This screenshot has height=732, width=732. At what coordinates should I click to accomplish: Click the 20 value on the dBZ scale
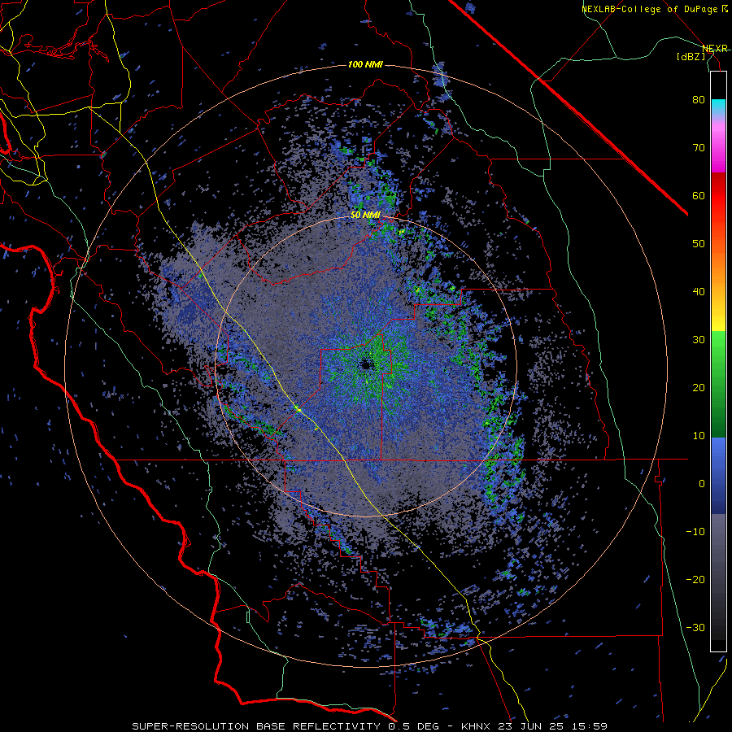[699, 387]
